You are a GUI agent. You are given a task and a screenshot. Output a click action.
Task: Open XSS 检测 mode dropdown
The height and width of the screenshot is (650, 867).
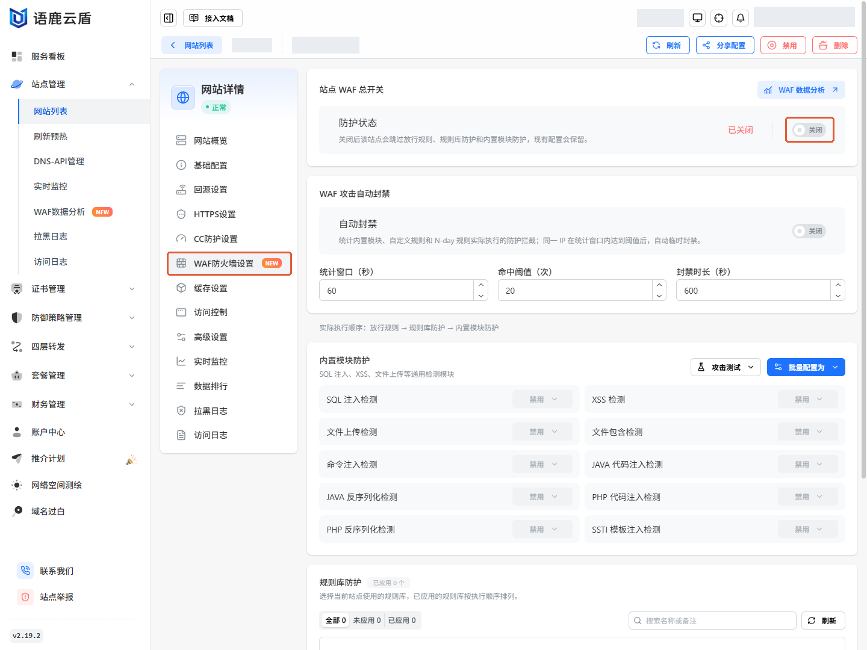click(808, 400)
